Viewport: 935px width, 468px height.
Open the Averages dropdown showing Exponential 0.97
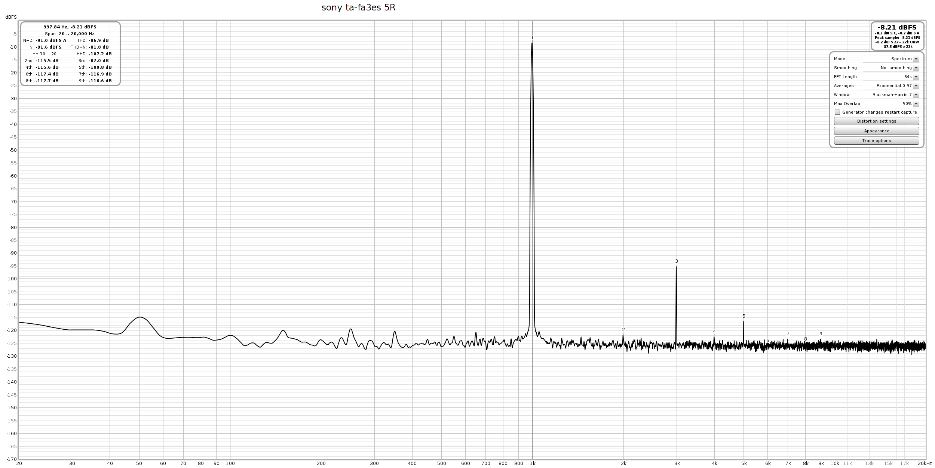pos(890,86)
